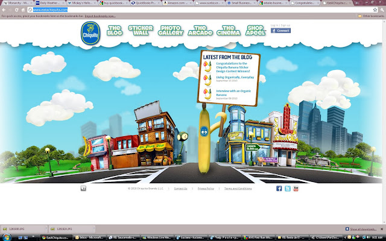Open The Blog from the site navigation
386x241 pixels.
tap(115, 31)
